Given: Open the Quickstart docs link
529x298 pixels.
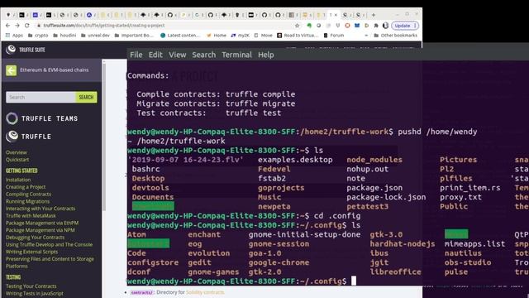Looking at the screenshot, I should point(17,160).
